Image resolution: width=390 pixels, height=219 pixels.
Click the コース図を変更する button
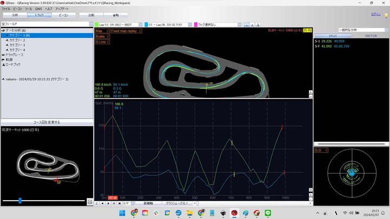coord(47,122)
